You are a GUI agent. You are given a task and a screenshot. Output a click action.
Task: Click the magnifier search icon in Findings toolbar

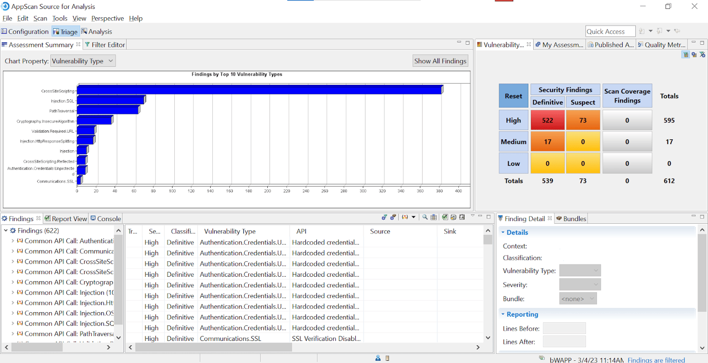[425, 217]
